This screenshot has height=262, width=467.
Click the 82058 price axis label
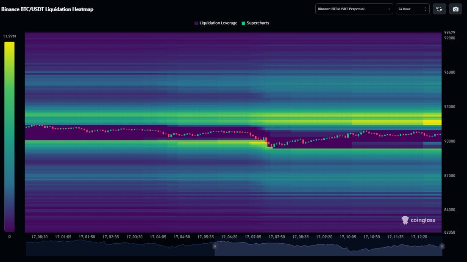click(x=450, y=232)
